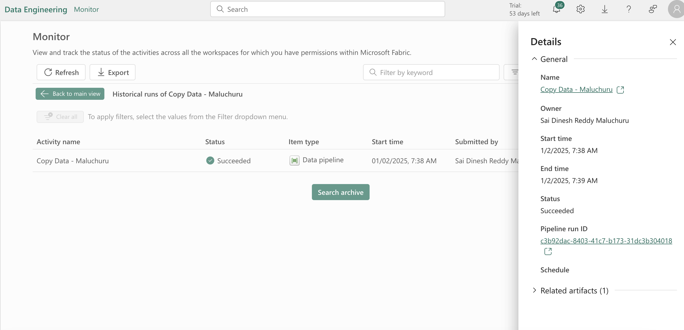The width and height of the screenshot is (684, 330).
Task: Click the disabled Clear all filters button
Action: click(60, 117)
